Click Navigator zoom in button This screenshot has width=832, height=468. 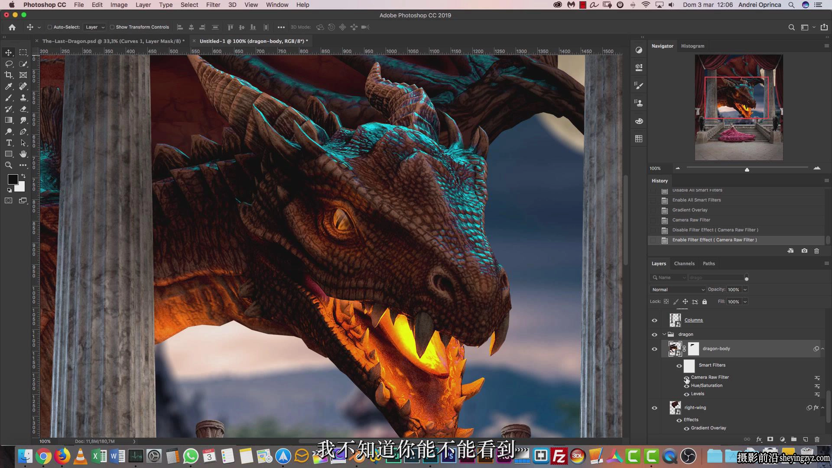pyautogui.click(x=817, y=168)
